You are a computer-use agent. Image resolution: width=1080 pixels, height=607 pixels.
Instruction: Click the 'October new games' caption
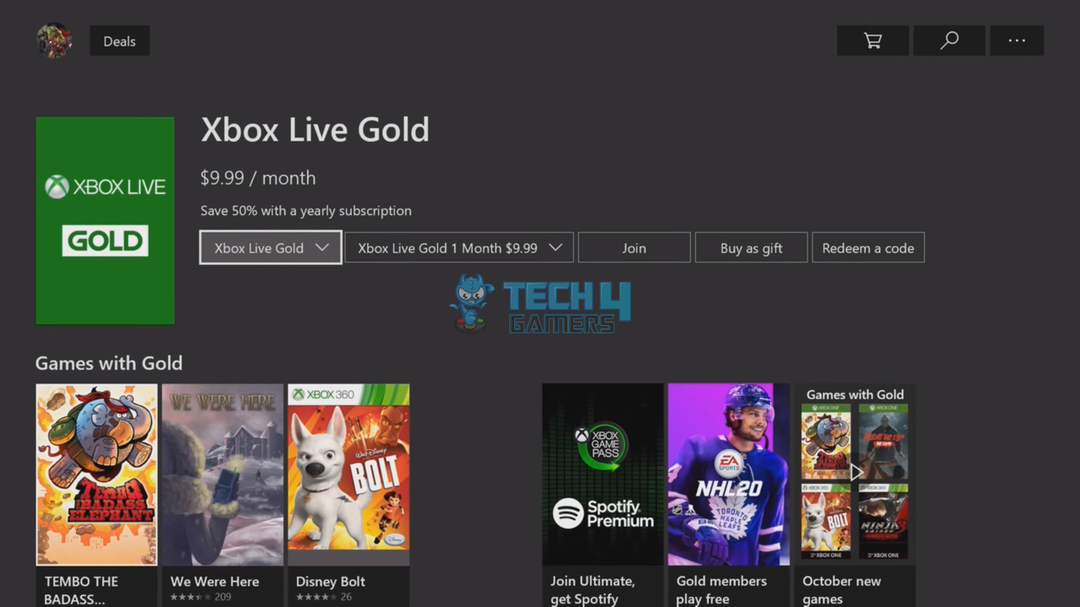coord(841,590)
